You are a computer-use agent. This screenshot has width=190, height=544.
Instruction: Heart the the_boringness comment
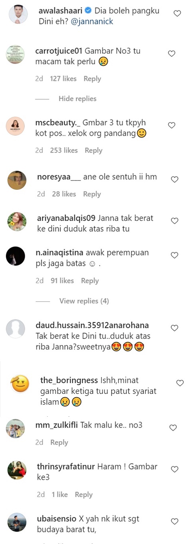click(x=180, y=383)
